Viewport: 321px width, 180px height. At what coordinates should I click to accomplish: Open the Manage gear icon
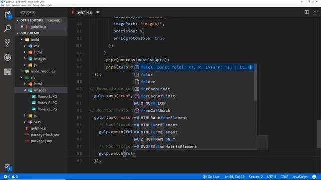(x=7, y=167)
